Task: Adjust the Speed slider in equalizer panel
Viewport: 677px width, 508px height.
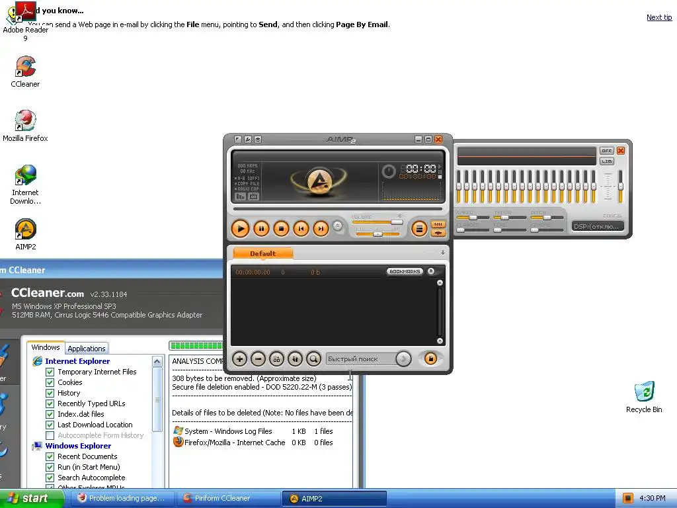Action: point(473,217)
